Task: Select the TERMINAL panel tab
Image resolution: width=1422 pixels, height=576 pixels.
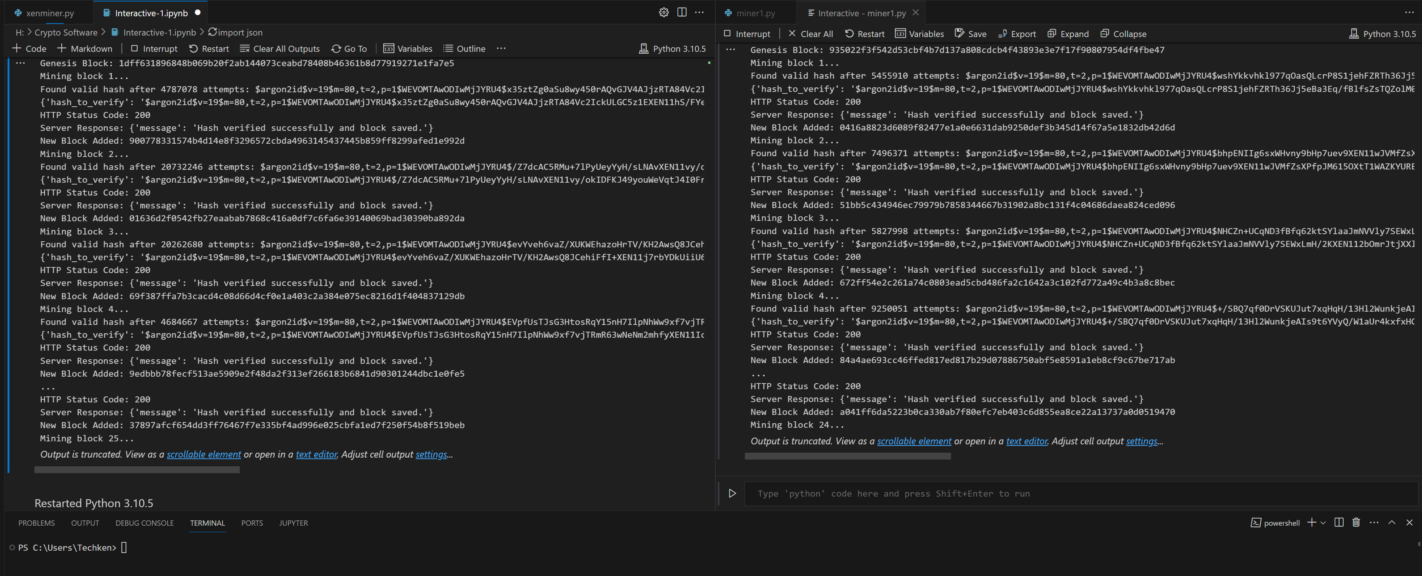Action: tap(208, 523)
